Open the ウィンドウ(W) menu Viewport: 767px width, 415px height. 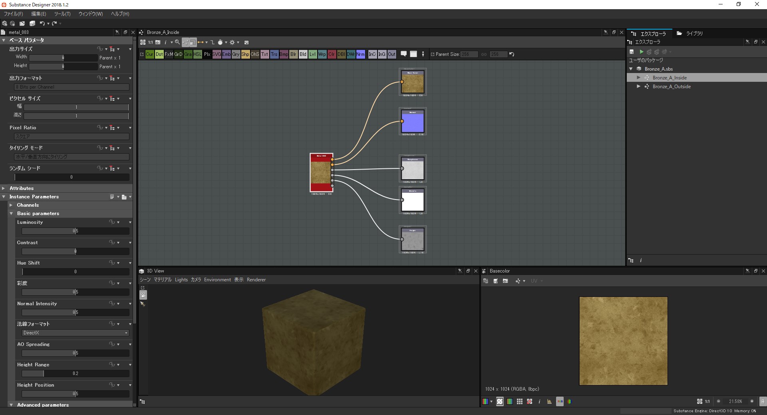[x=91, y=14]
